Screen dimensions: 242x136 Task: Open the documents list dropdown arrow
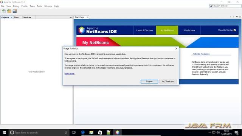(237, 17)
